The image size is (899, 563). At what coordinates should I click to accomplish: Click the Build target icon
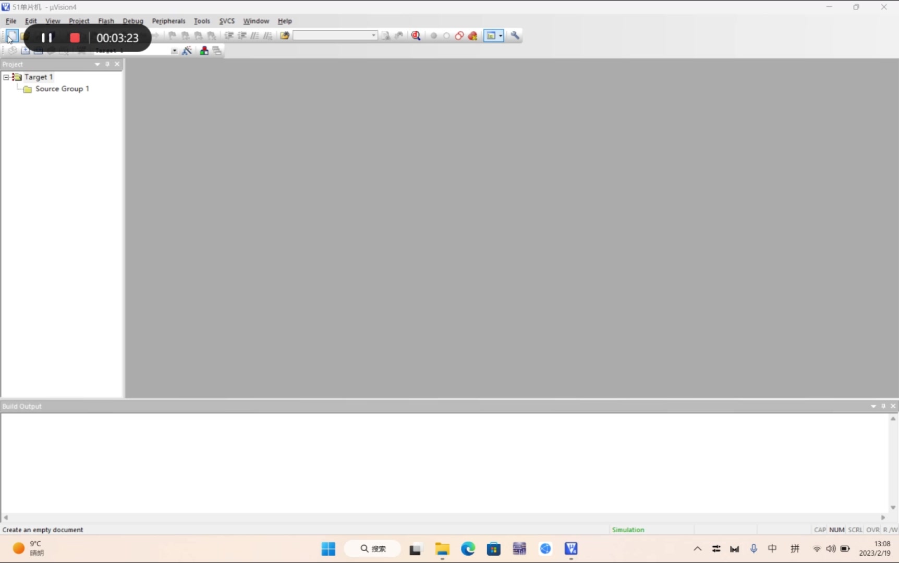pyautogui.click(x=25, y=51)
